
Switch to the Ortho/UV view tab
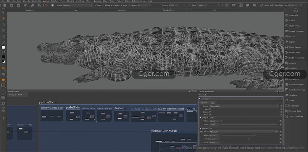click(x=122, y=10)
